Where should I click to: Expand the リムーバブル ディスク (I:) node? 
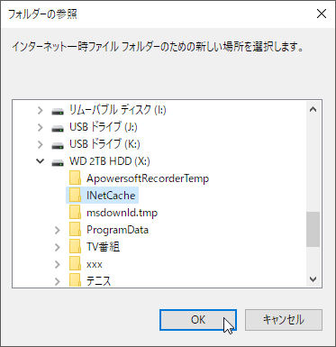pyautogui.click(x=40, y=110)
